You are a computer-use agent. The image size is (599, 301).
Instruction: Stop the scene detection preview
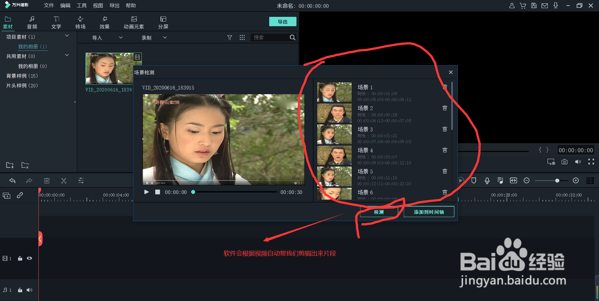pyautogui.click(x=158, y=192)
